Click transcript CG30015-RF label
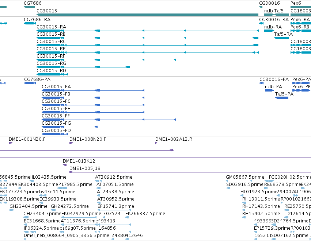311x241 pixels. [x=51, y=56]
